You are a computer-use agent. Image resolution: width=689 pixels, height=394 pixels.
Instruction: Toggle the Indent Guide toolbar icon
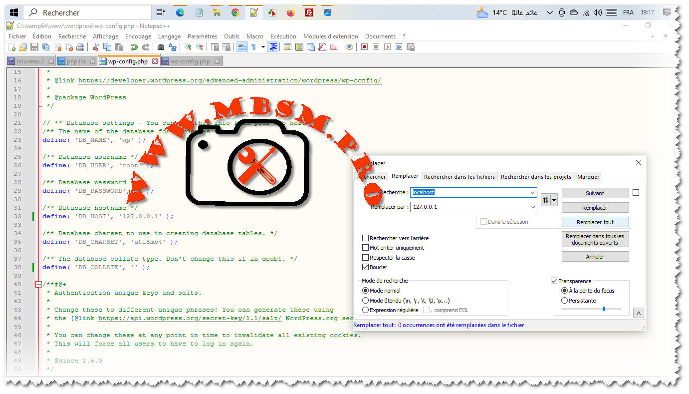pos(273,47)
